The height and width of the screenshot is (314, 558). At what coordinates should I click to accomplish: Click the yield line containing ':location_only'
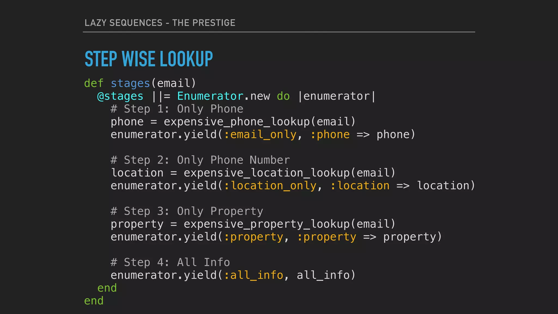point(293,186)
